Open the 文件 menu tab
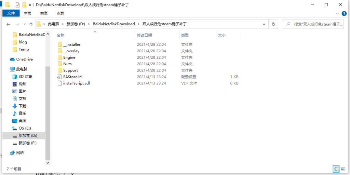 pos(11,13)
